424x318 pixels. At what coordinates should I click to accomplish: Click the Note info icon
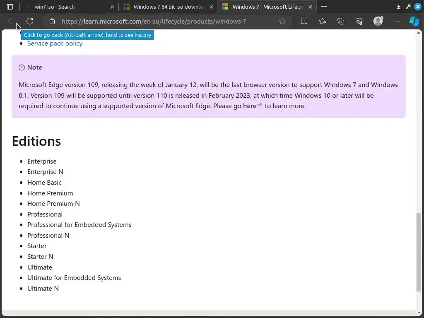22,67
